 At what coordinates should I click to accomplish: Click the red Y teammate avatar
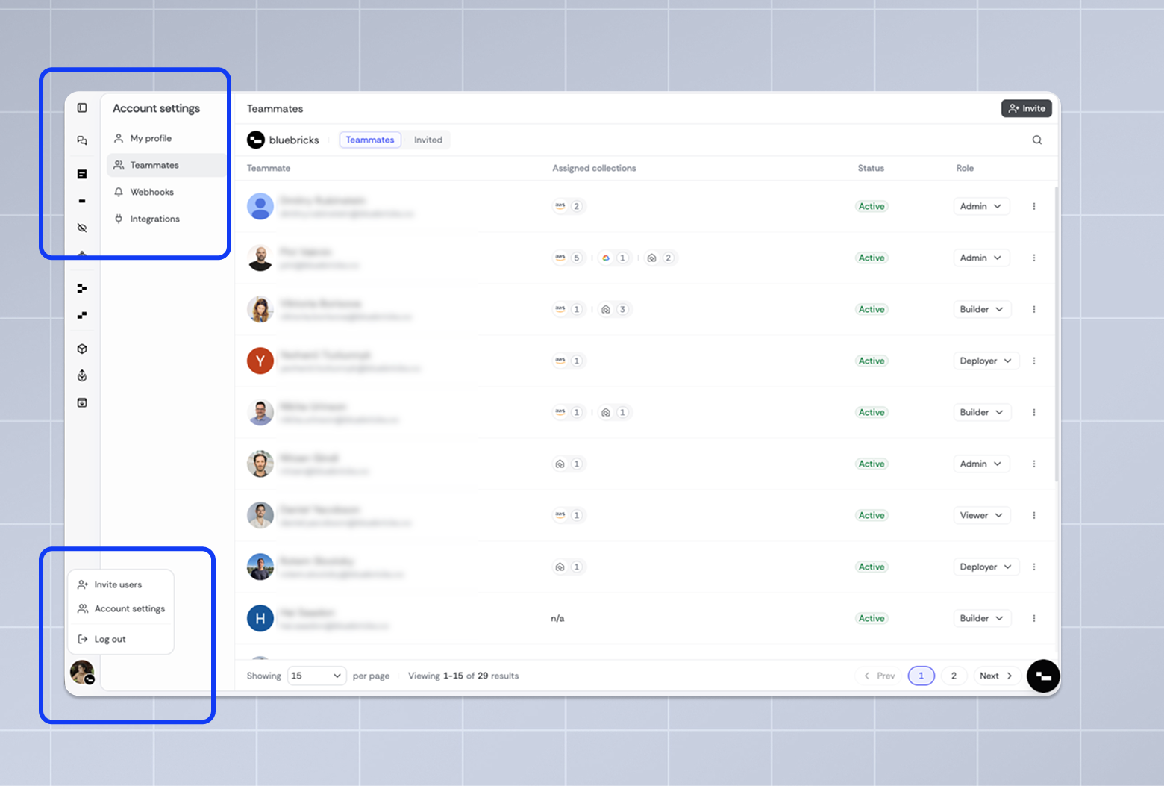click(x=260, y=361)
